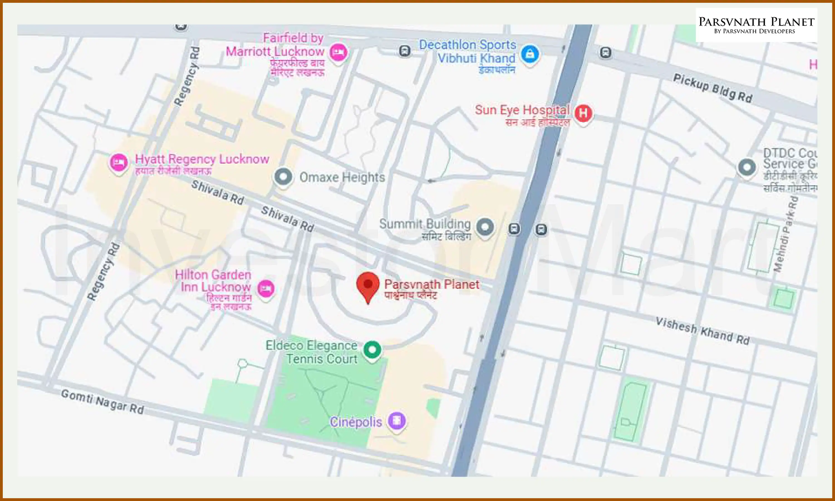Click the Vishesh Khand Rd road label
This screenshot has height=501, width=835.
(x=702, y=331)
